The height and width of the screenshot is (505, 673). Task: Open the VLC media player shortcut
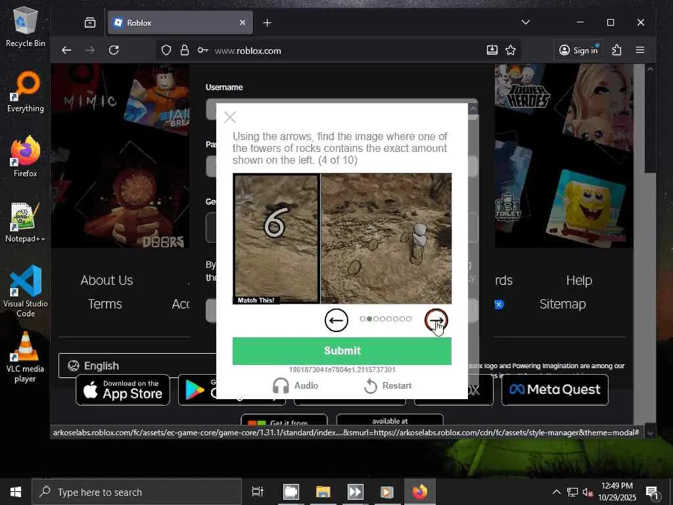pos(26,357)
